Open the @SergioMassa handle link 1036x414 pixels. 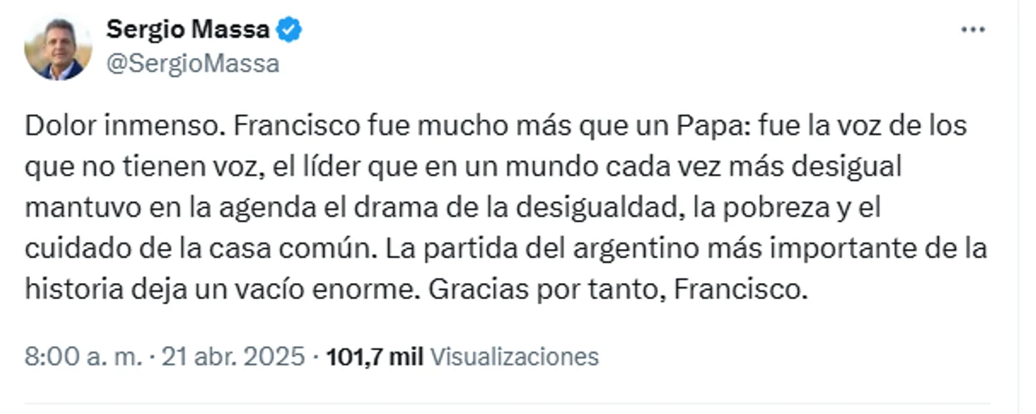coord(193,64)
